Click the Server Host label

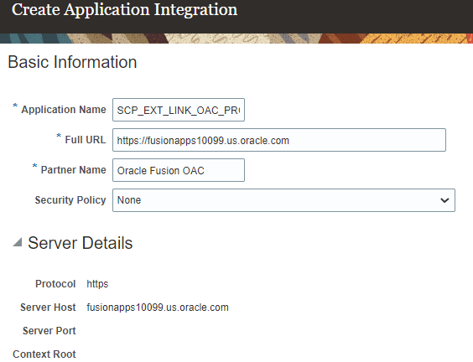coord(48,308)
